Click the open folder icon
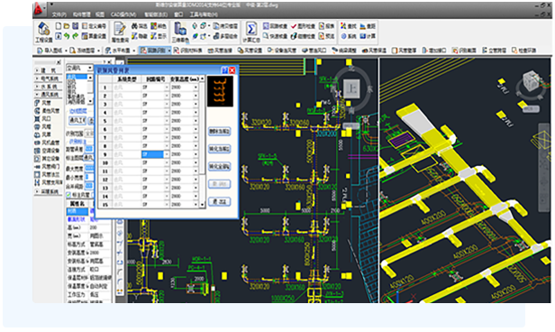The height and width of the screenshot is (332, 555). [x=67, y=26]
